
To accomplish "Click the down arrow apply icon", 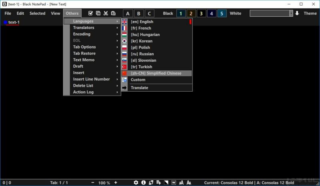I will (297, 13).
